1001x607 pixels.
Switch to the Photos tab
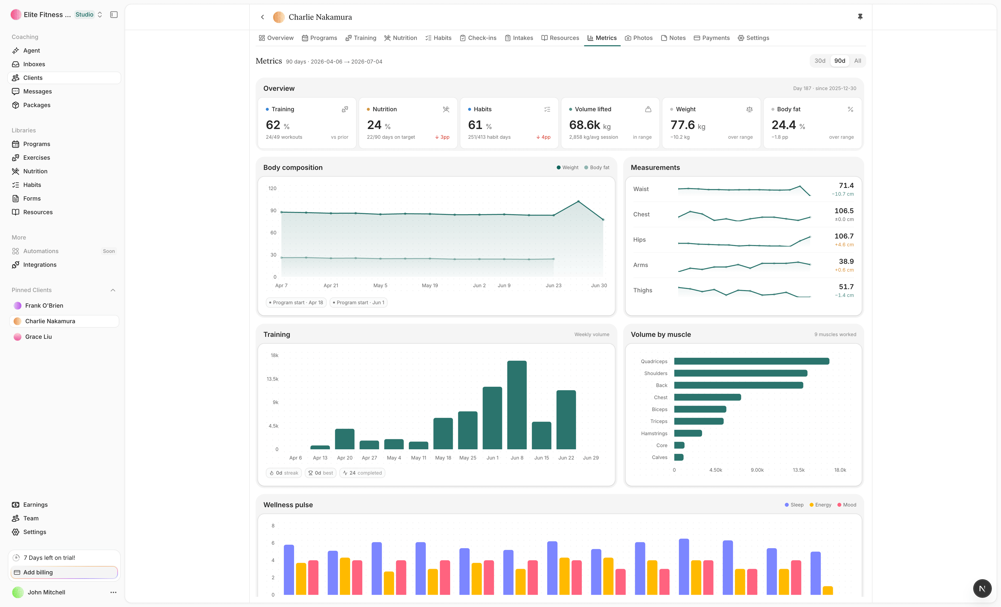click(639, 38)
